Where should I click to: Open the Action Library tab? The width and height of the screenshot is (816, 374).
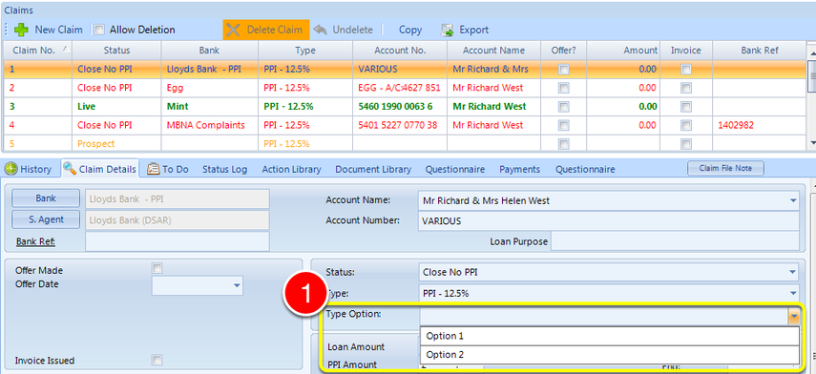(x=291, y=169)
